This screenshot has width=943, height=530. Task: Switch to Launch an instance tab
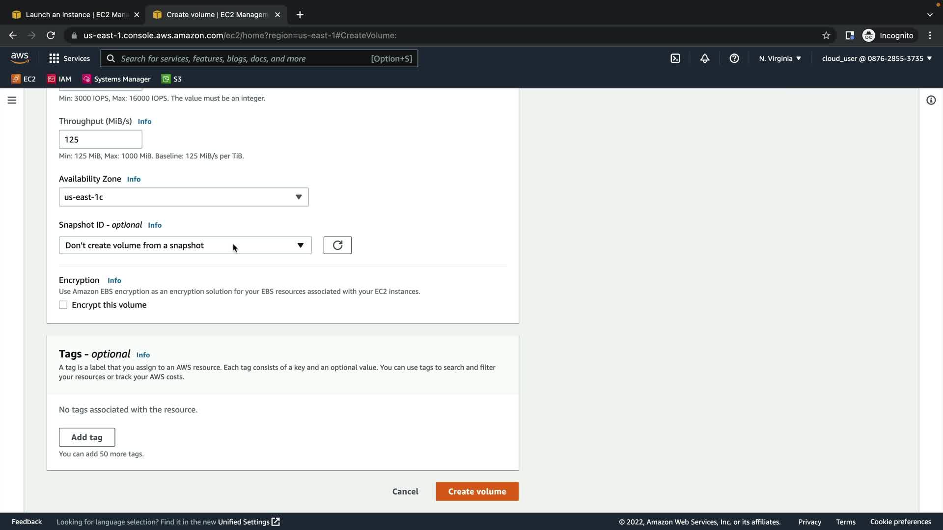76,15
